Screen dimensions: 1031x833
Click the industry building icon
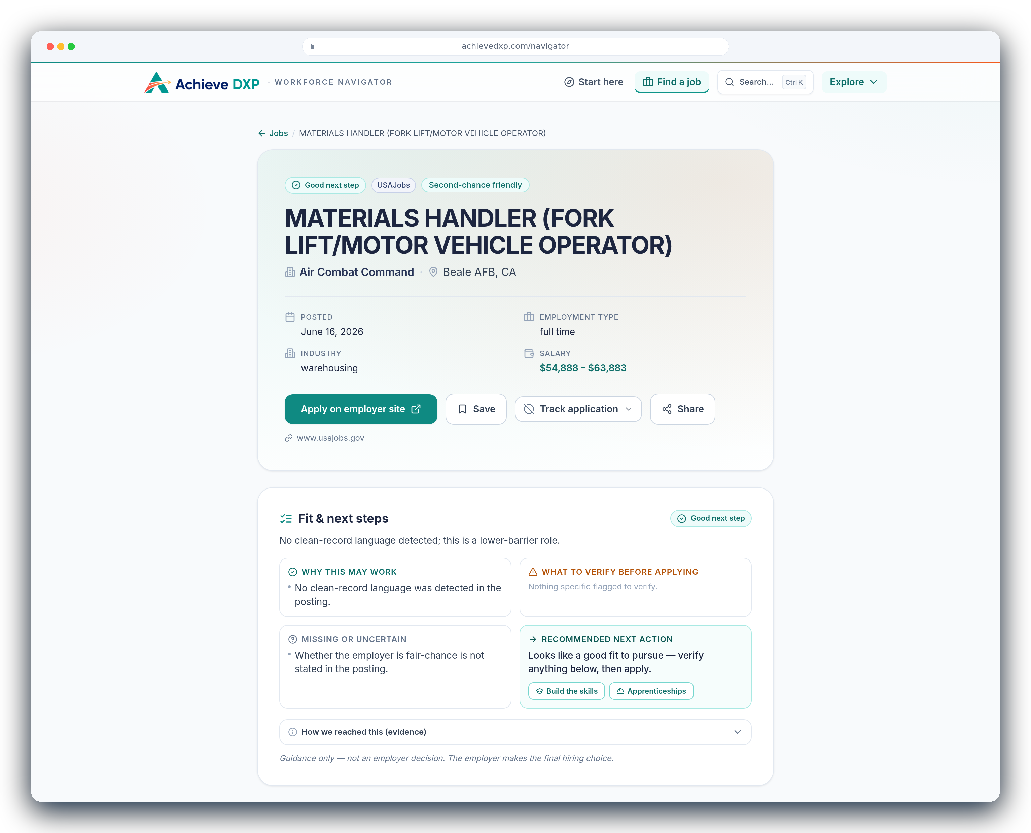click(x=290, y=353)
